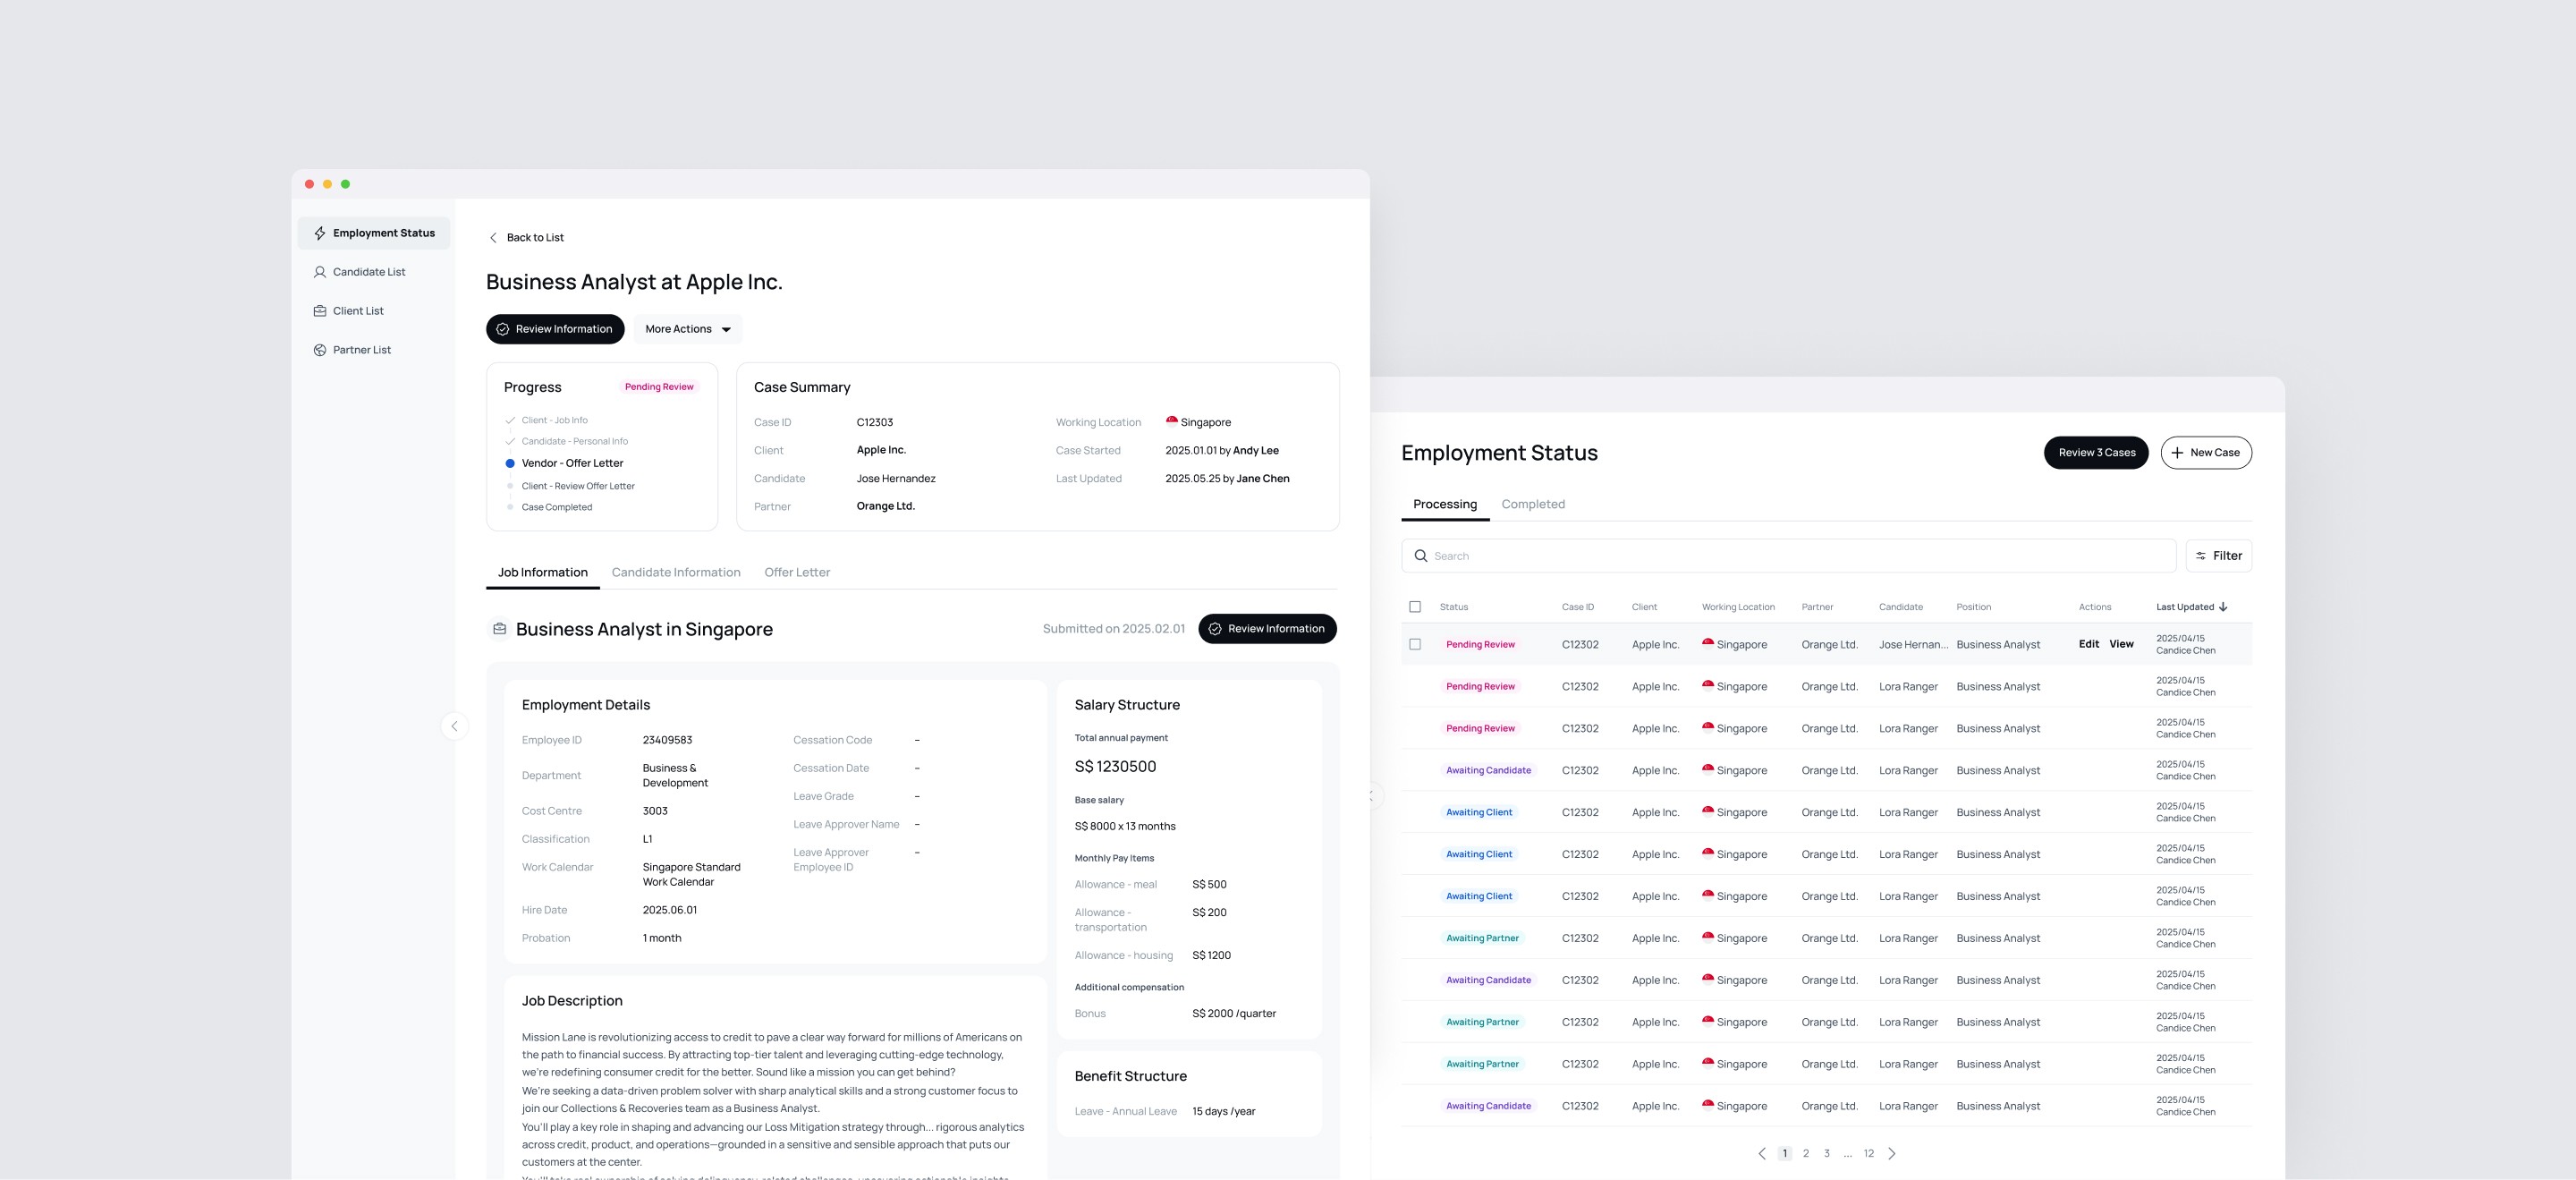Image resolution: width=2576 pixels, height=1180 pixels.
Task: Toggle the select-all checkbox in table header
Action: pyautogui.click(x=1414, y=607)
